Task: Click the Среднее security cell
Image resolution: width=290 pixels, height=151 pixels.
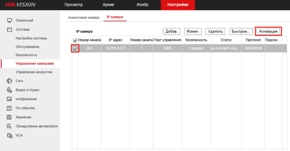Action: tap(196, 48)
